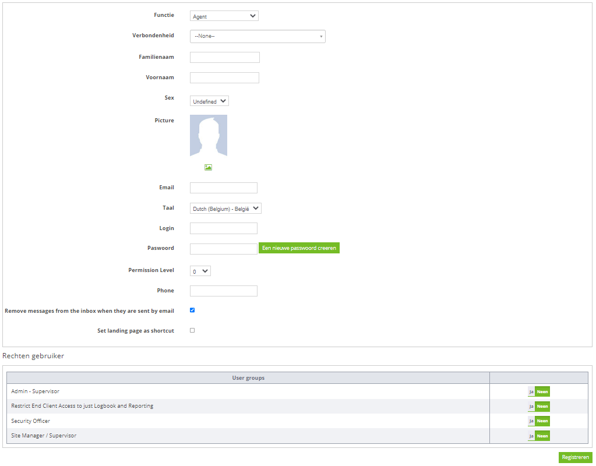
Task: Click the Site Manager / Supervisor row text
Action: (x=44, y=436)
